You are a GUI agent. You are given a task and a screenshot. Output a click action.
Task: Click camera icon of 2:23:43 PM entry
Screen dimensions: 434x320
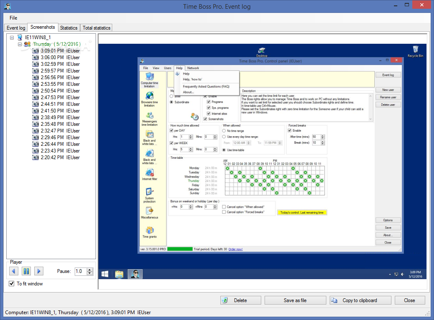click(x=35, y=150)
